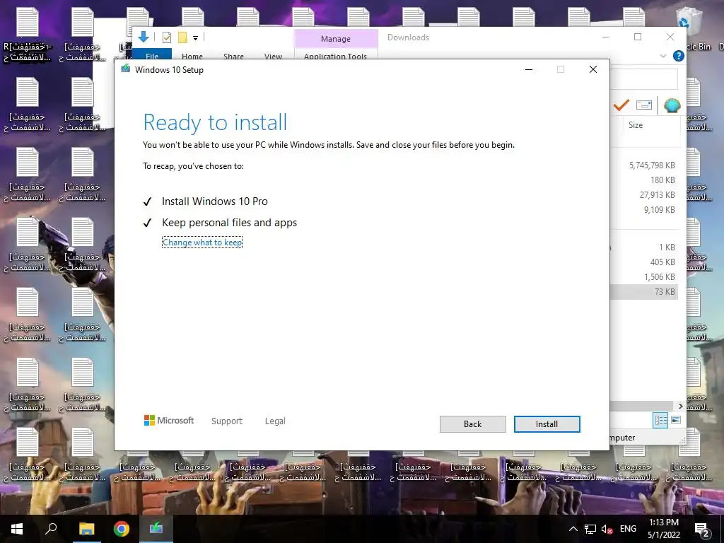Switch Explorer to details view icon
Viewport: 724px width, 543px height.
point(661,420)
